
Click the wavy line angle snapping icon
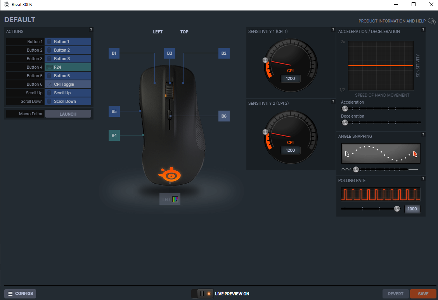[x=346, y=169]
